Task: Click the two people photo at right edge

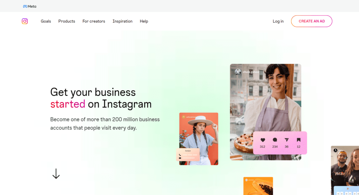Action: 345,170
